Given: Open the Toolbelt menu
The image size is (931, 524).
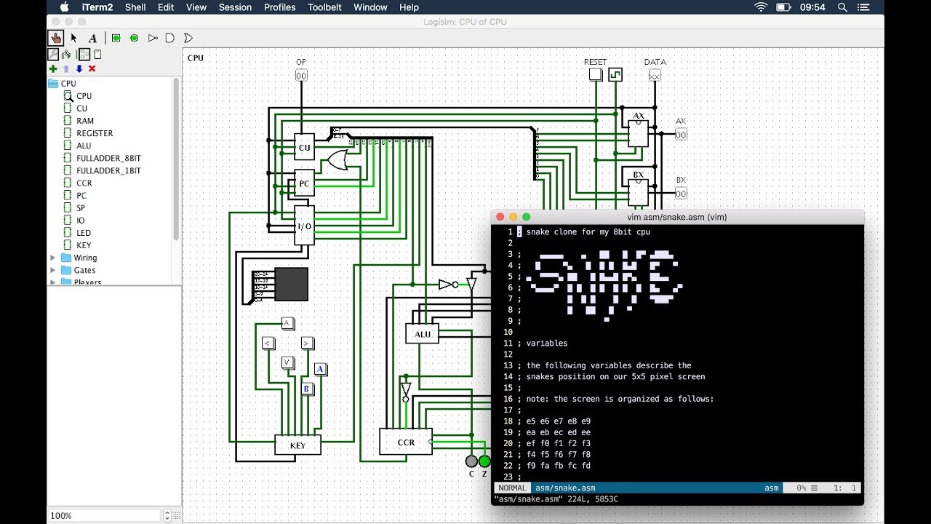Looking at the screenshot, I should click(x=324, y=7).
